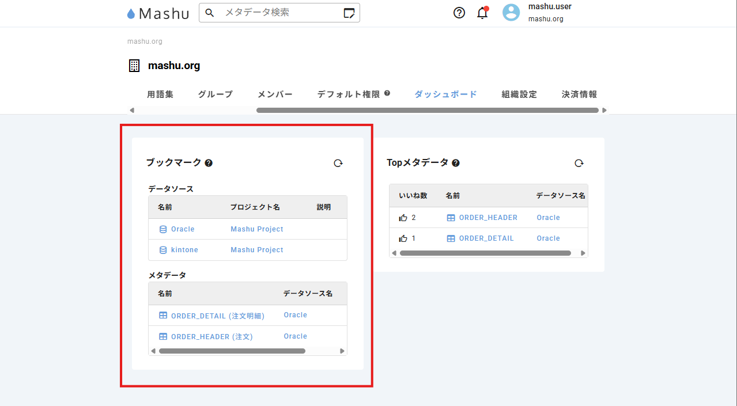This screenshot has height=406, width=737.
Task: Select the デフォルト権限 tab
Action: click(349, 94)
